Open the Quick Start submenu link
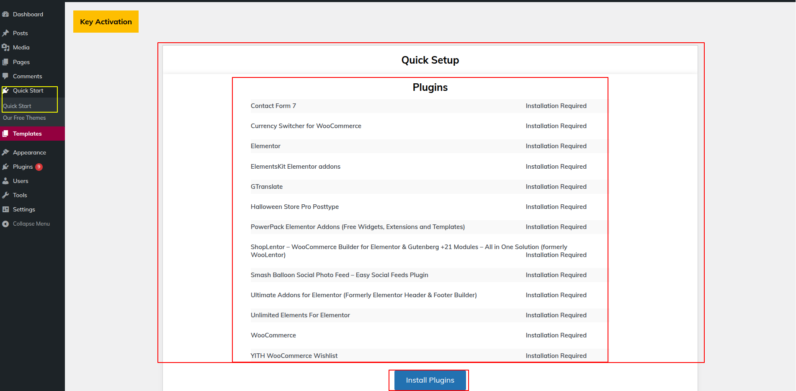The width and height of the screenshot is (796, 391). pos(17,106)
